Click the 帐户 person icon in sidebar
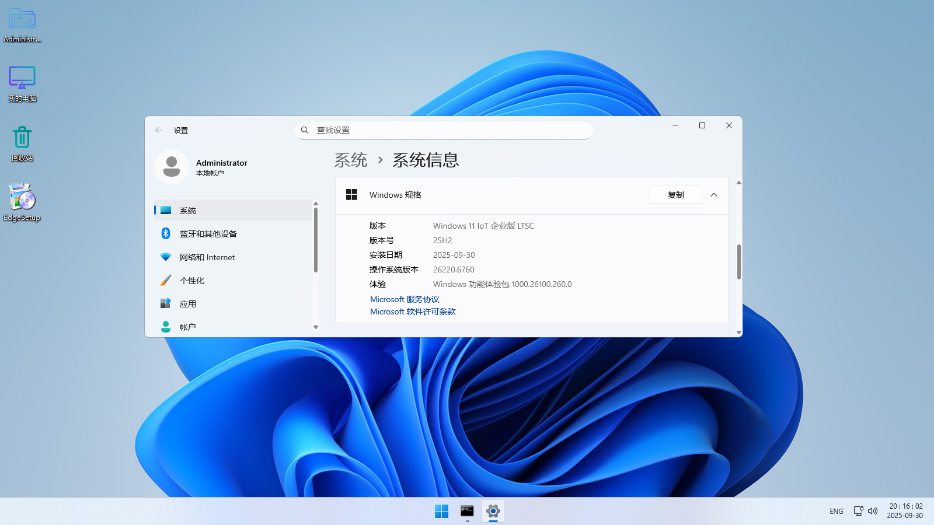 pyautogui.click(x=166, y=327)
